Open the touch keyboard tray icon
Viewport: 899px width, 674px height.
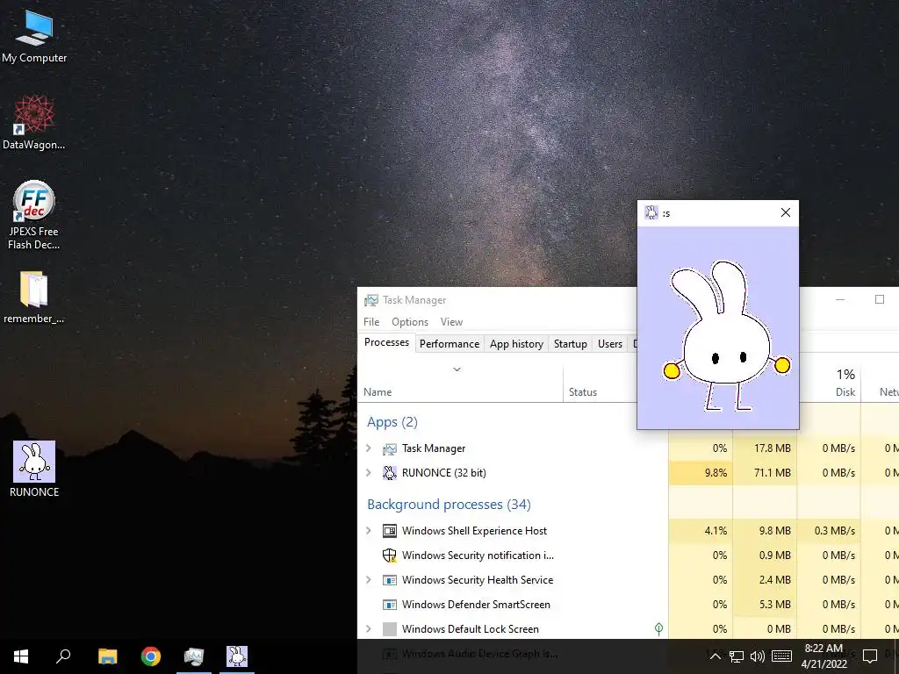pyautogui.click(x=781, y=656)
